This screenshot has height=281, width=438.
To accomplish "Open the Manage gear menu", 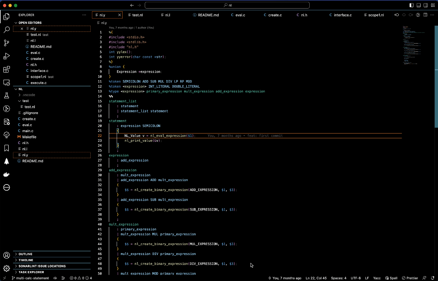I will tap(7, 268).
